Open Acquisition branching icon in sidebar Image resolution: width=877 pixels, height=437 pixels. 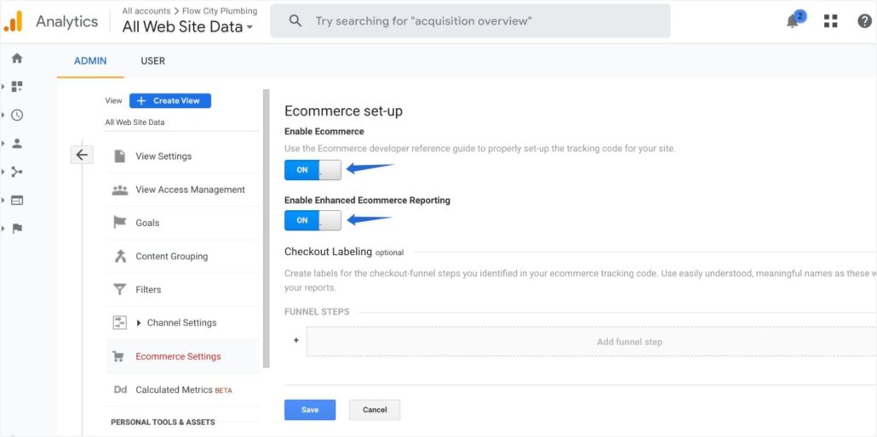point(17,172)
